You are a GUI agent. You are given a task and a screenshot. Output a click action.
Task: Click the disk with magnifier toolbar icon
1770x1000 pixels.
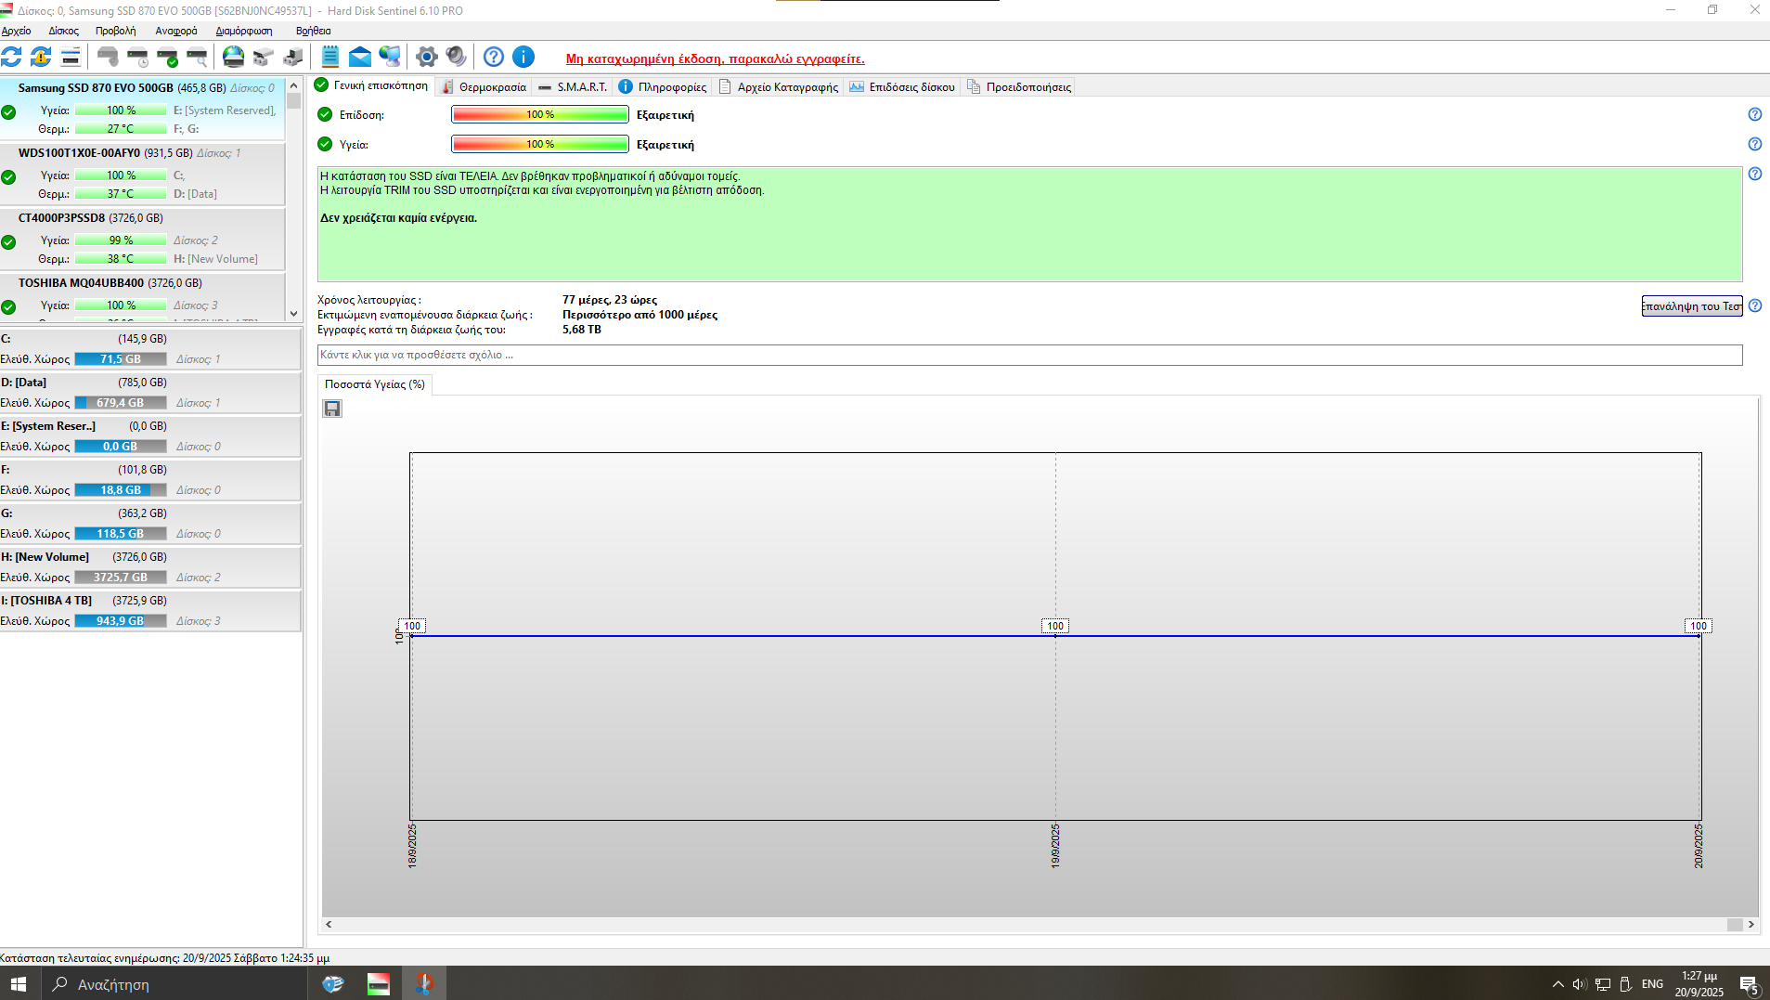click(x=197, y=58)
